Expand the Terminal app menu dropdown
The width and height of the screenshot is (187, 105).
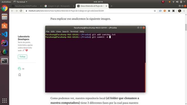pos(20,2)
